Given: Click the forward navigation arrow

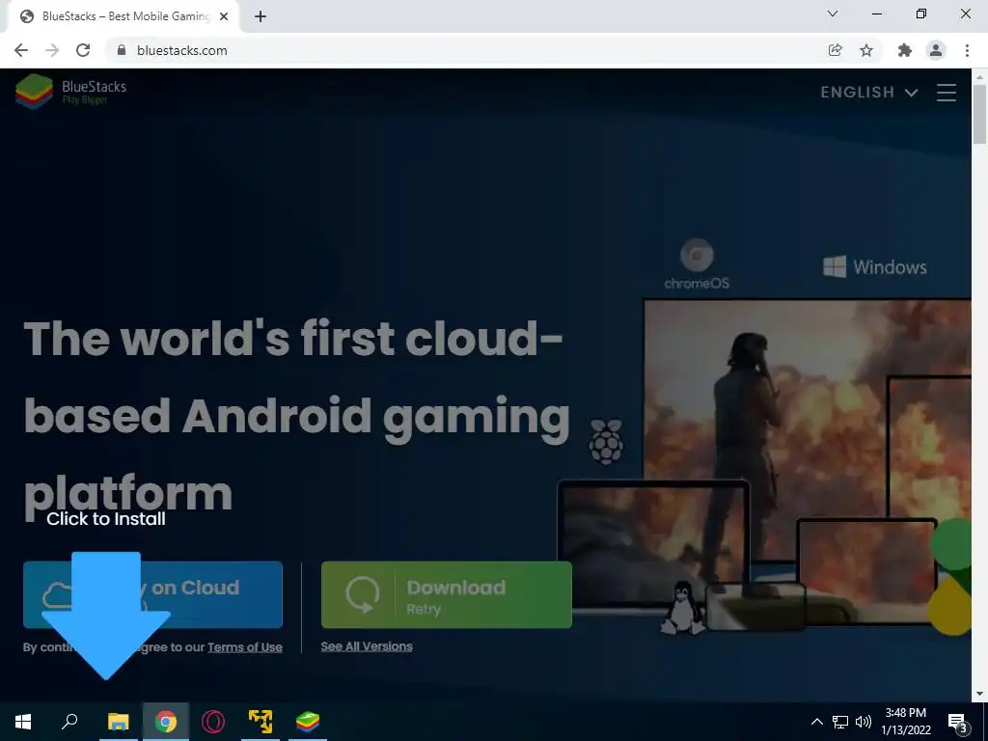Looking at the screenshot, I should point(52,50).
